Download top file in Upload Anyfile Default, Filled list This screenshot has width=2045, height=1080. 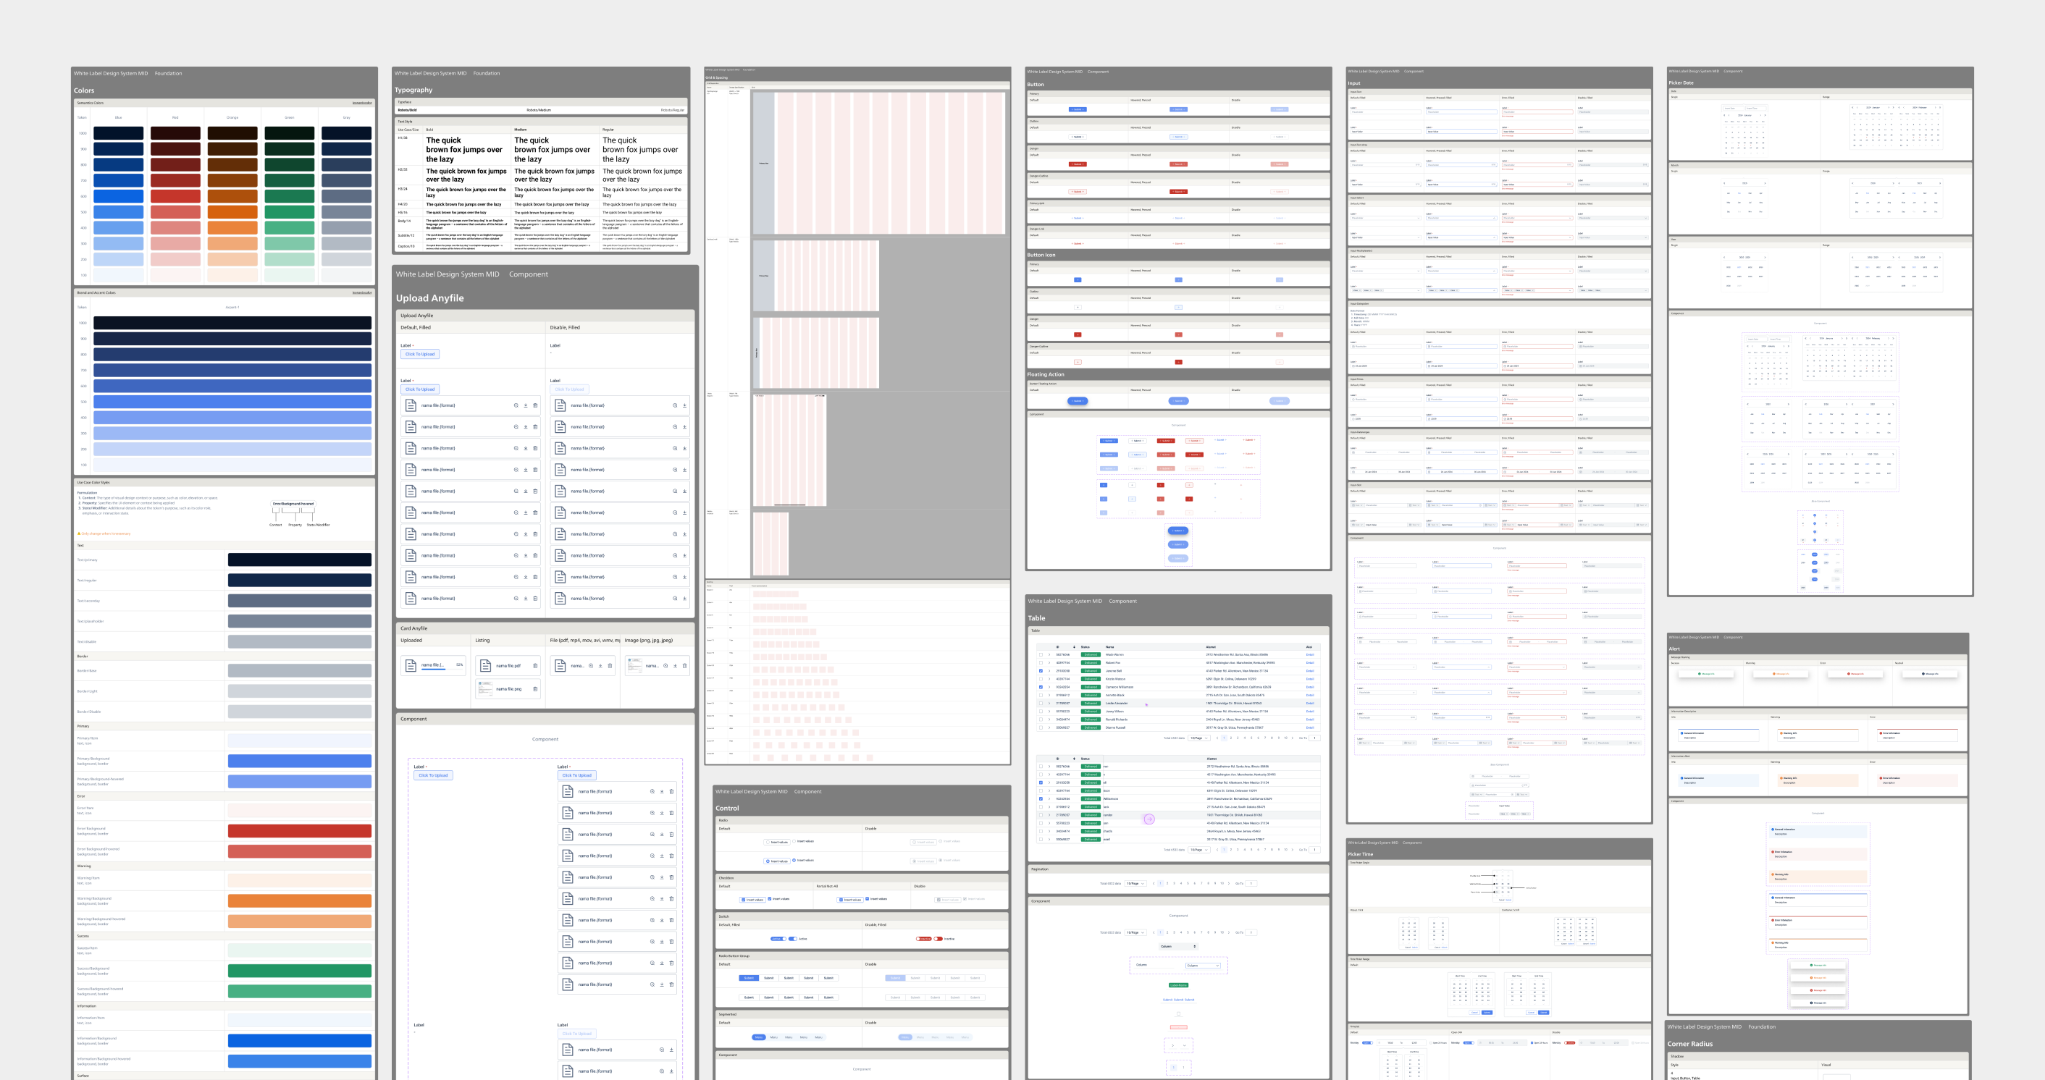[525, 405]
